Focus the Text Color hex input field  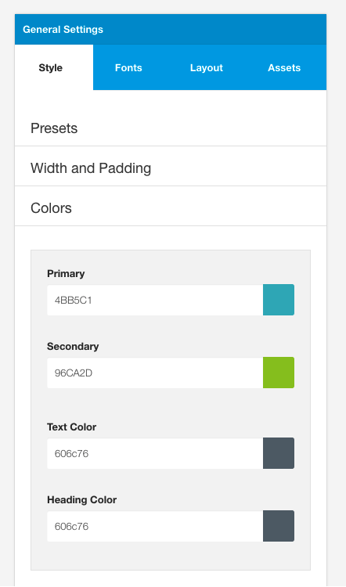(155, 454)
